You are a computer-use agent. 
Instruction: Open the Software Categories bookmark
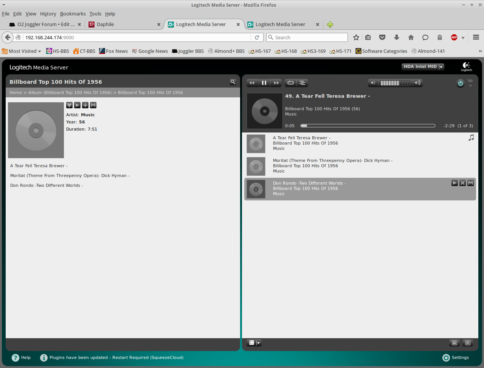tap(381, 51)
